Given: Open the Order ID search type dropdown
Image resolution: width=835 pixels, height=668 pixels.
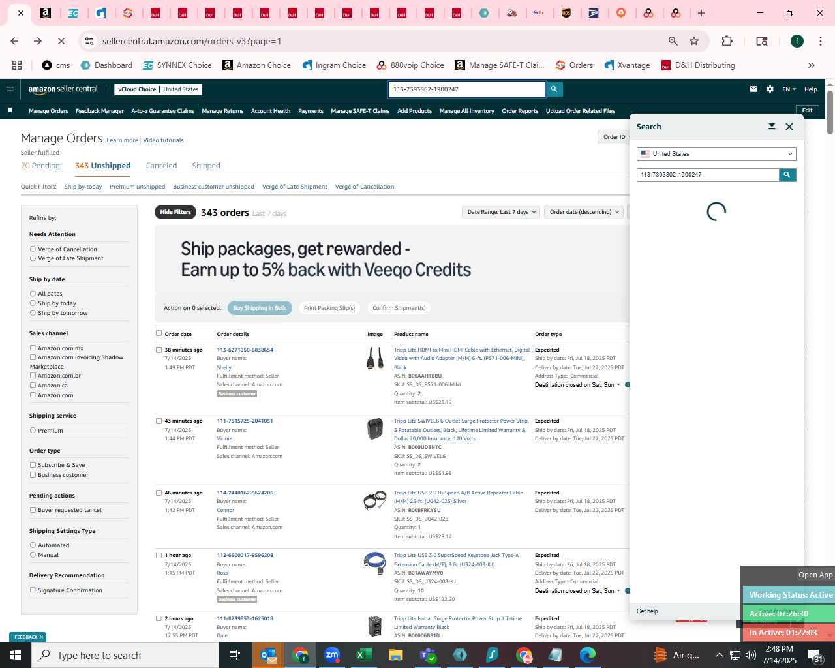Looking at the screenshot, I should click(614, 137).
